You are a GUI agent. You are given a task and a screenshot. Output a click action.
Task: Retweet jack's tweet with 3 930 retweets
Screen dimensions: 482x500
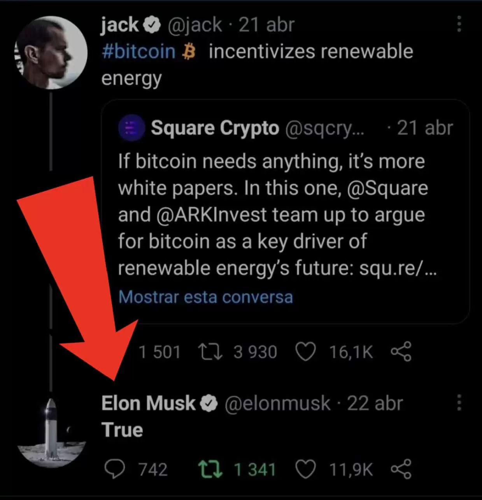(210, 352)
